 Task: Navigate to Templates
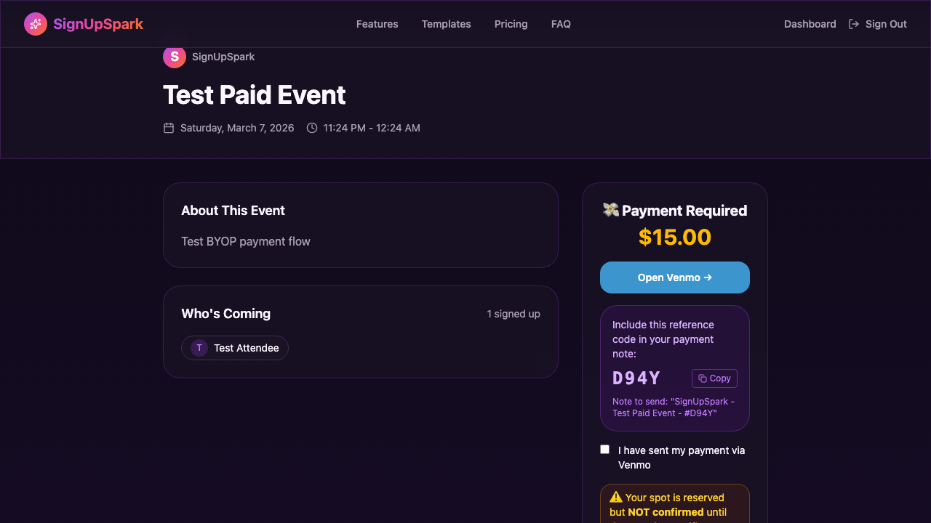[x=446, y=23]
